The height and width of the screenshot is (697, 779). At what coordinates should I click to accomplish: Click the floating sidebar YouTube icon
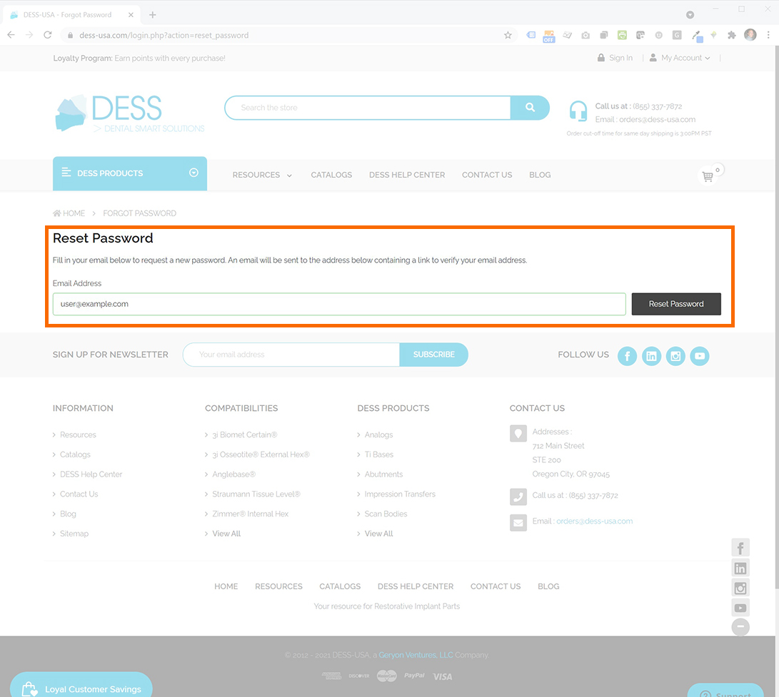[x=740, y=608]
